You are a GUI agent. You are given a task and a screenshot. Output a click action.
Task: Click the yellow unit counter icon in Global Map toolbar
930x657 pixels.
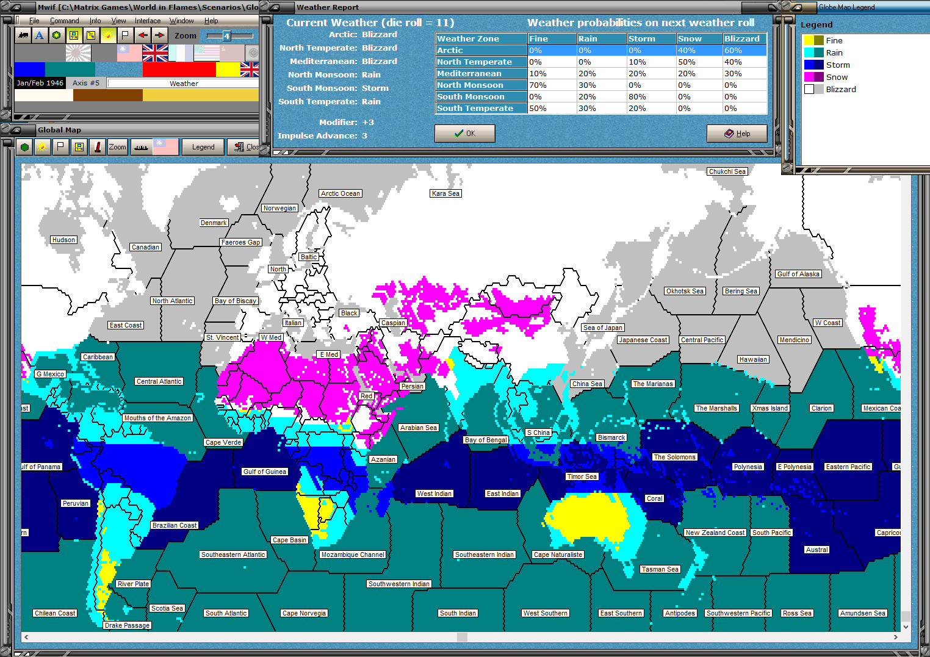coord(79,146)
